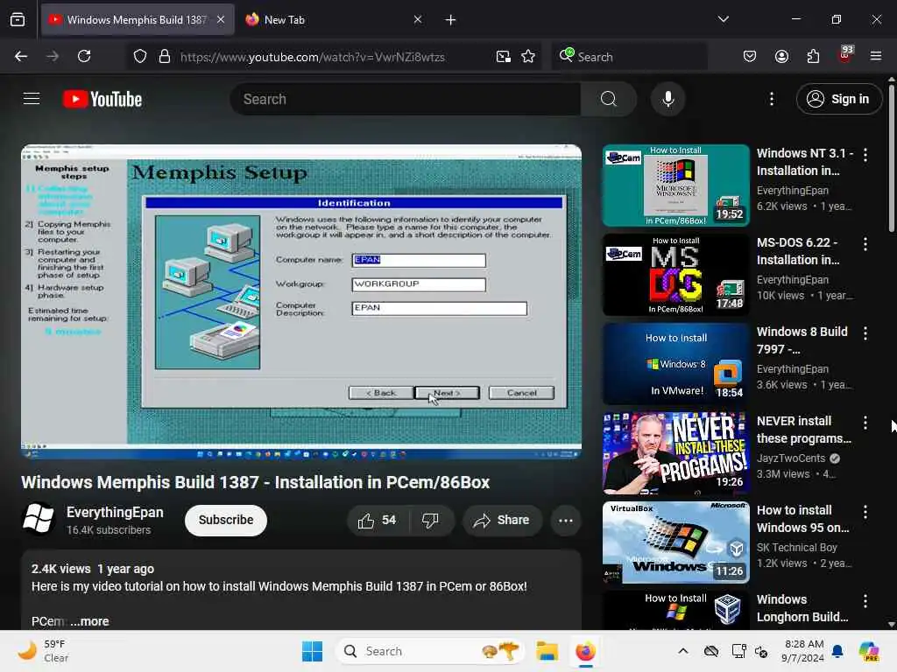Screen dimensions: 897x672
Task: Open options for NEVER install these programs video
Action: (x=865, y=423)
